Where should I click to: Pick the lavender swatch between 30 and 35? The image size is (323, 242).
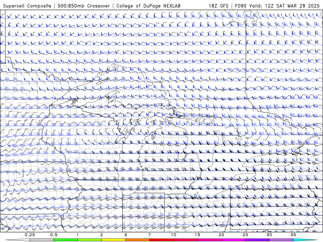click(281, 240)
